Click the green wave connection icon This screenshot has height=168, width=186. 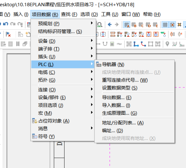tap(163, 34)
